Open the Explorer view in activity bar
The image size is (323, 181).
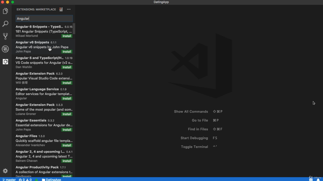5,11
